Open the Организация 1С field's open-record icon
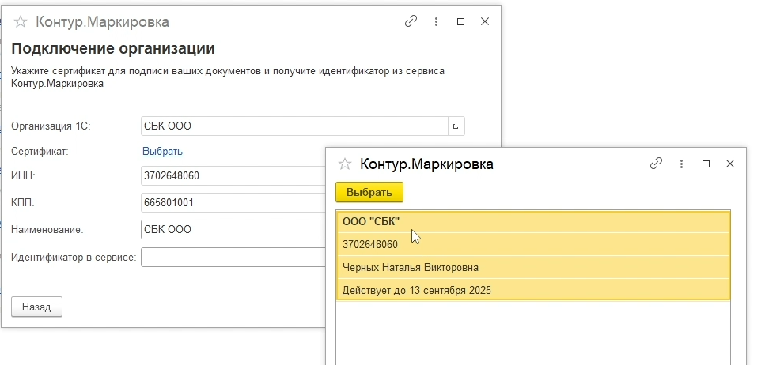 click(x=456, y=126)
